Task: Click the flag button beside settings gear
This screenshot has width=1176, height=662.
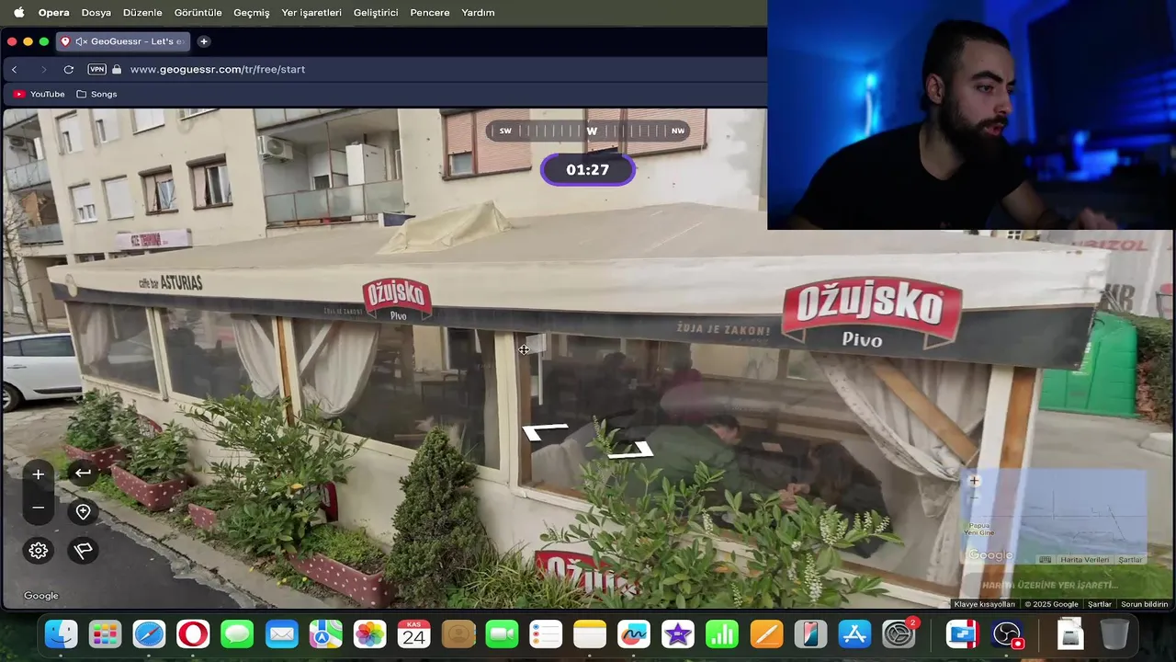Action: pos(83,551)
